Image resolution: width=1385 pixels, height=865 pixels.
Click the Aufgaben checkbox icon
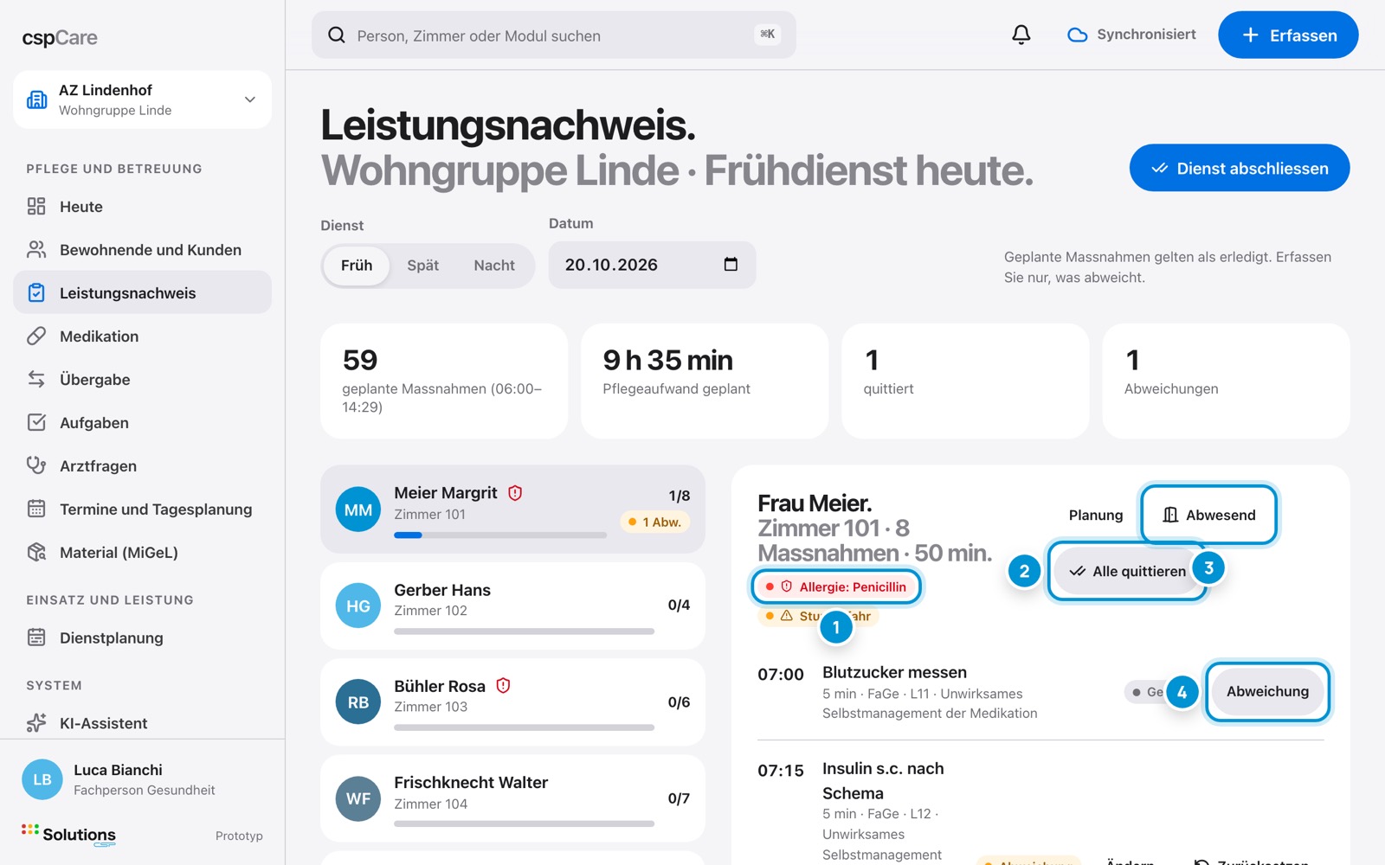click(36, 422)
